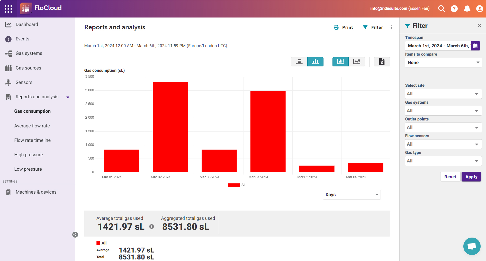
Task: Click the Events icon in the sidebar
Action: click(x=8, y=39)
